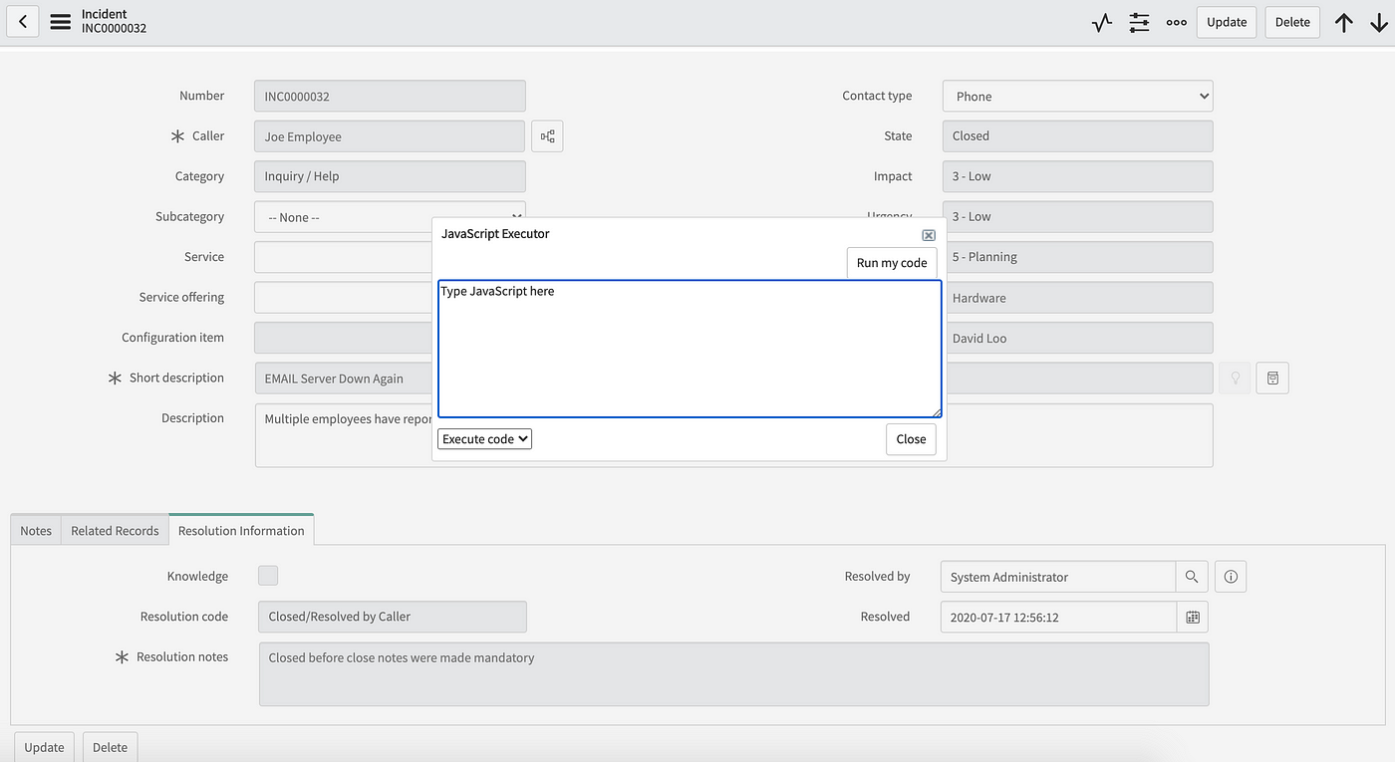The width and height of the screenshot is (1395, 762).
Task: Open the personalize form settings sliders icon
Action: [1139, 22]
